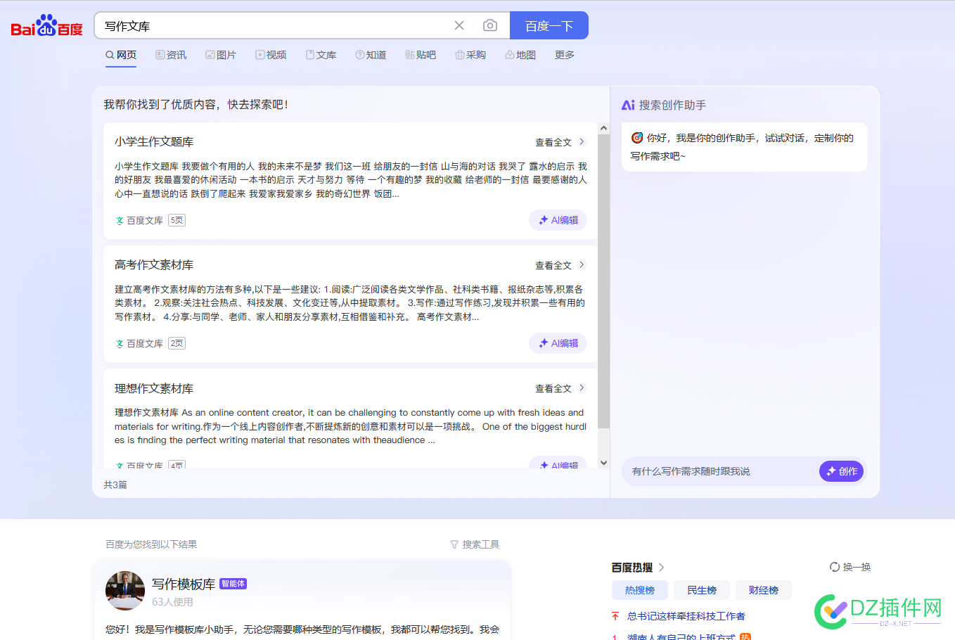Image resolution: width=955 pixels, height=640 pixels.
Task: Click the 智能体 badge
Action: pos(233,584)
